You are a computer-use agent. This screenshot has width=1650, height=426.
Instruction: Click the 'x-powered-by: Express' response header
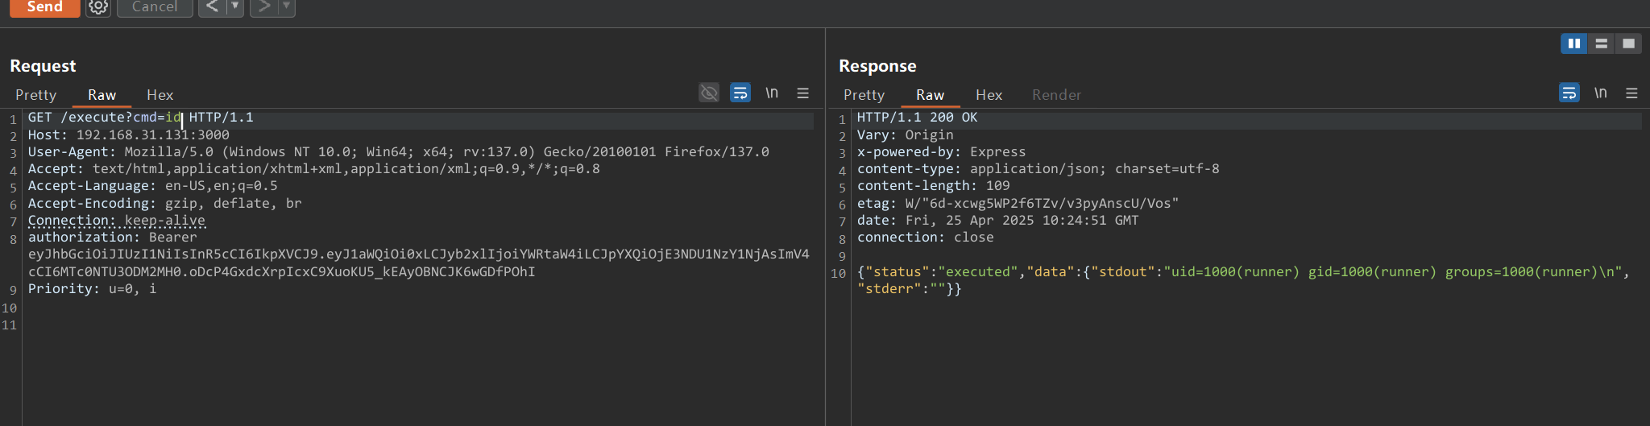(942, 152)
